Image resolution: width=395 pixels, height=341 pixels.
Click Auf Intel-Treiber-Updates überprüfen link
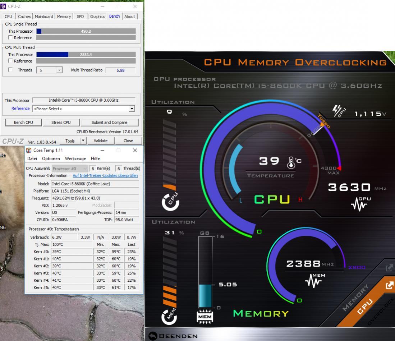(x=105, y=176)
